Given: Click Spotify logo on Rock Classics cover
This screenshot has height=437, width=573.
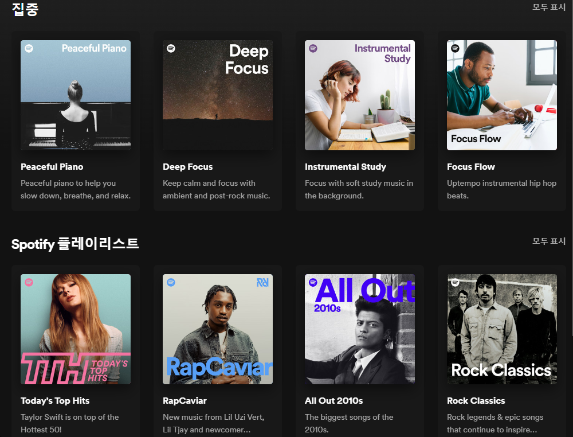Looking at the screenshot, I should 455,282.
